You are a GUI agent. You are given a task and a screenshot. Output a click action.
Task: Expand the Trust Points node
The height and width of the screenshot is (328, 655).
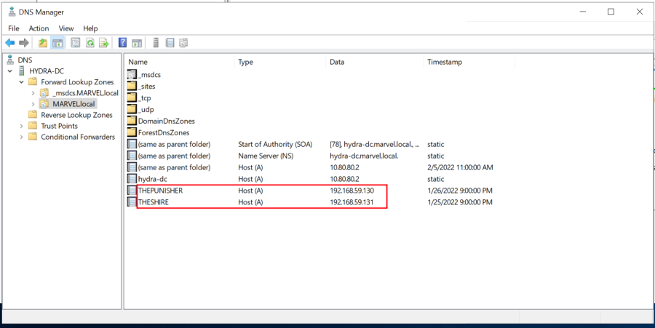click(x=22, y=126)
